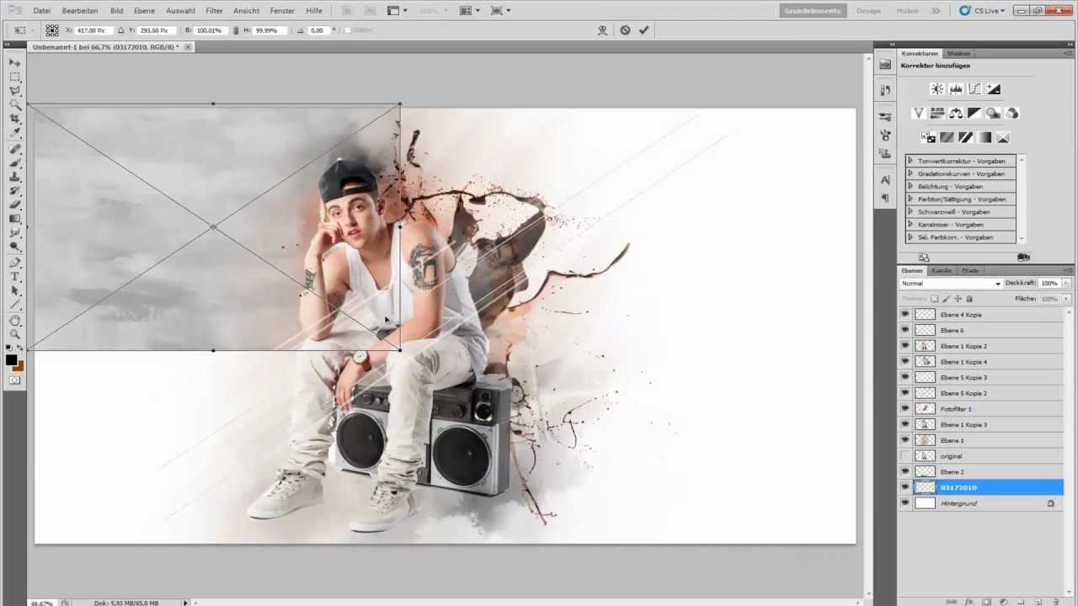Select the Gradient tool

click(15, 219)
